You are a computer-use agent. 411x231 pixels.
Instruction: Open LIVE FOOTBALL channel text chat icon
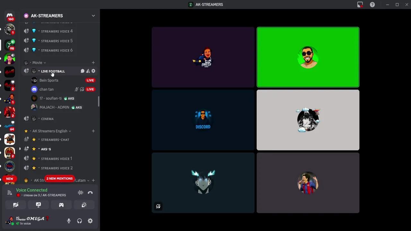pyautogui.click(x=83, y=71)
